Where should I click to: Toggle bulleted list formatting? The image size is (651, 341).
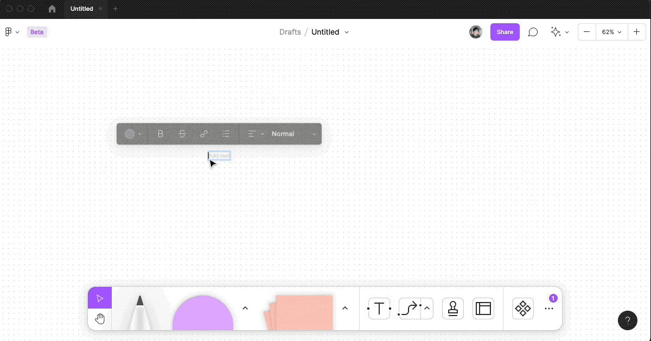[226, 134]
